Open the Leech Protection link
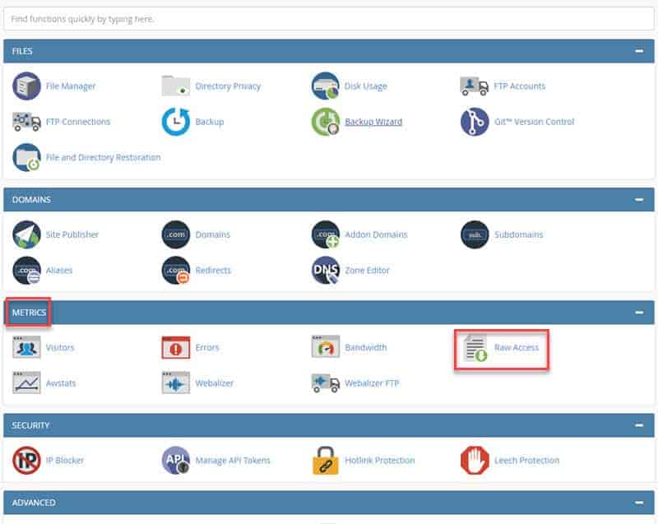 click(x=526, y=460)
